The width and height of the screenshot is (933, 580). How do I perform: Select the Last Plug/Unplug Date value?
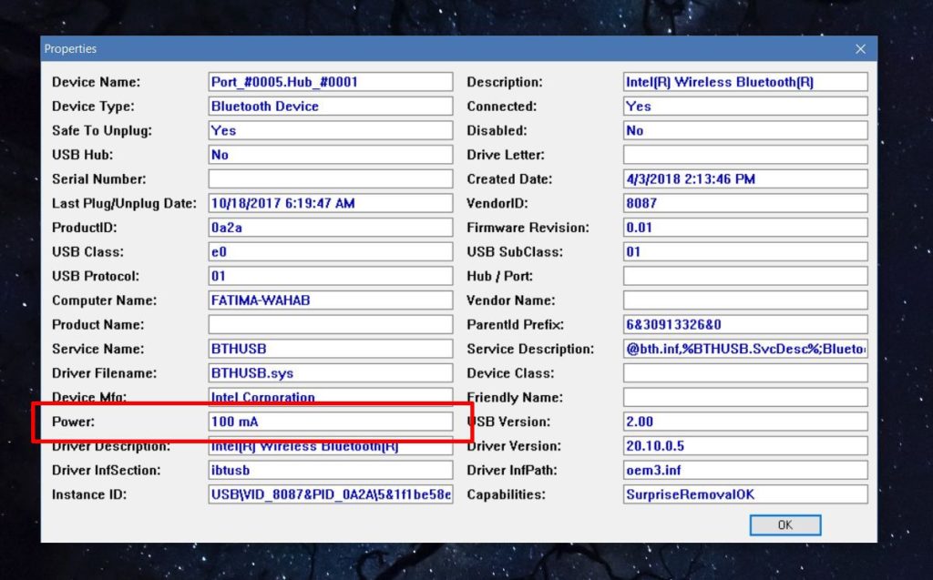pos(328,203)
